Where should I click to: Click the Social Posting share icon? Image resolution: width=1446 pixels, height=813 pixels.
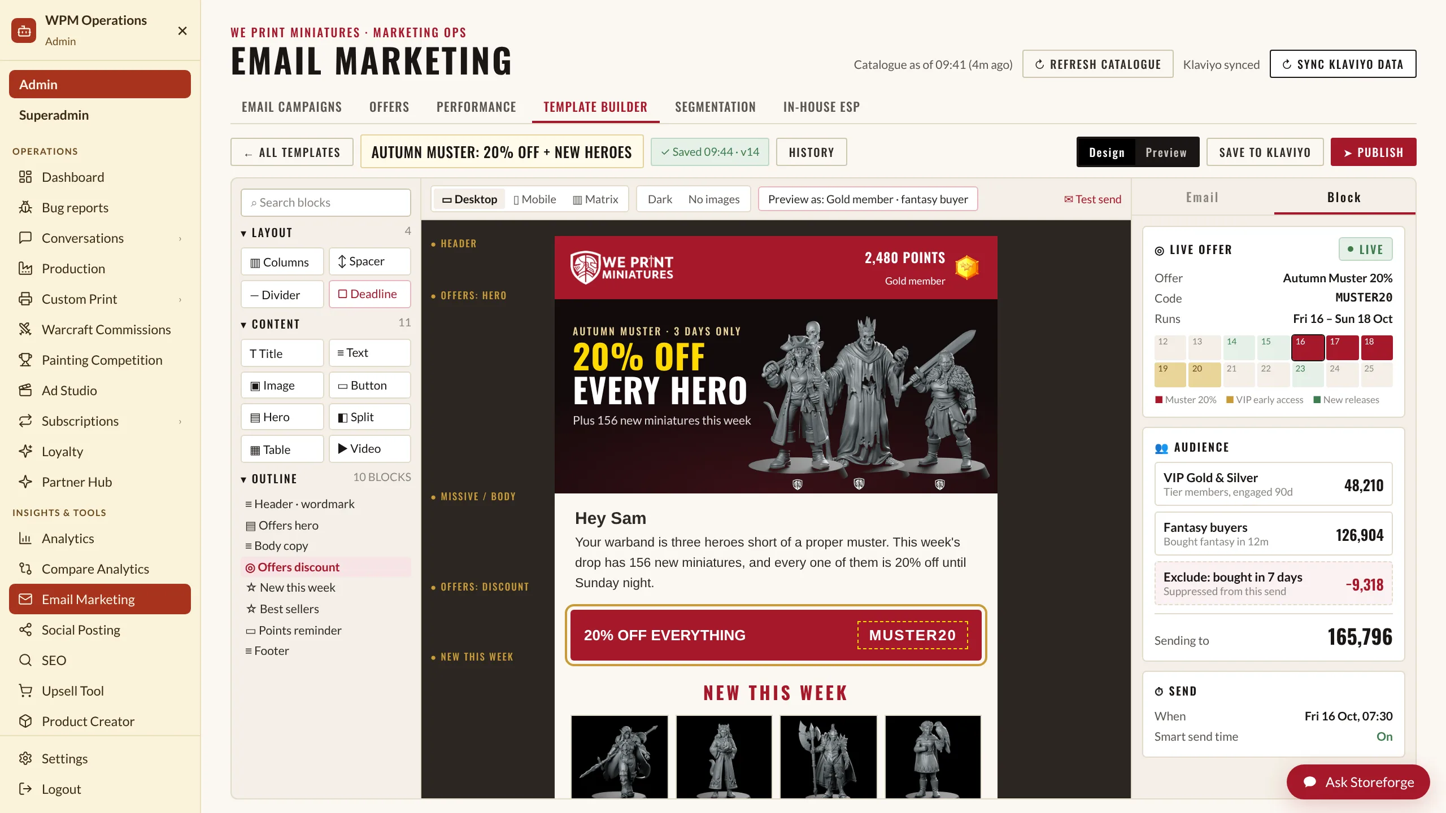(25, 630)
